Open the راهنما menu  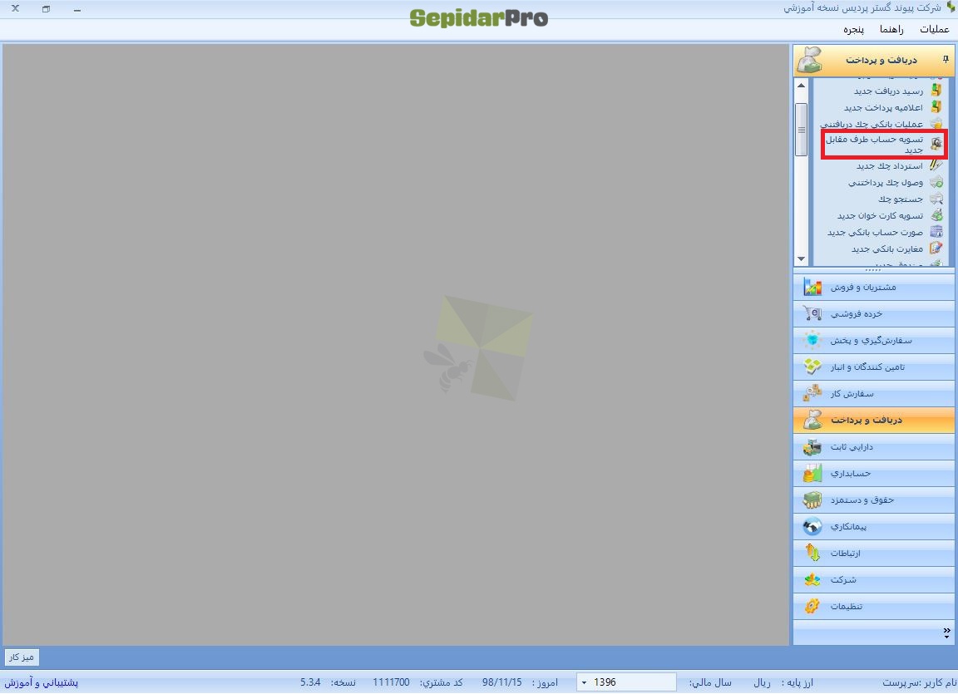click(x=891, y=29)
